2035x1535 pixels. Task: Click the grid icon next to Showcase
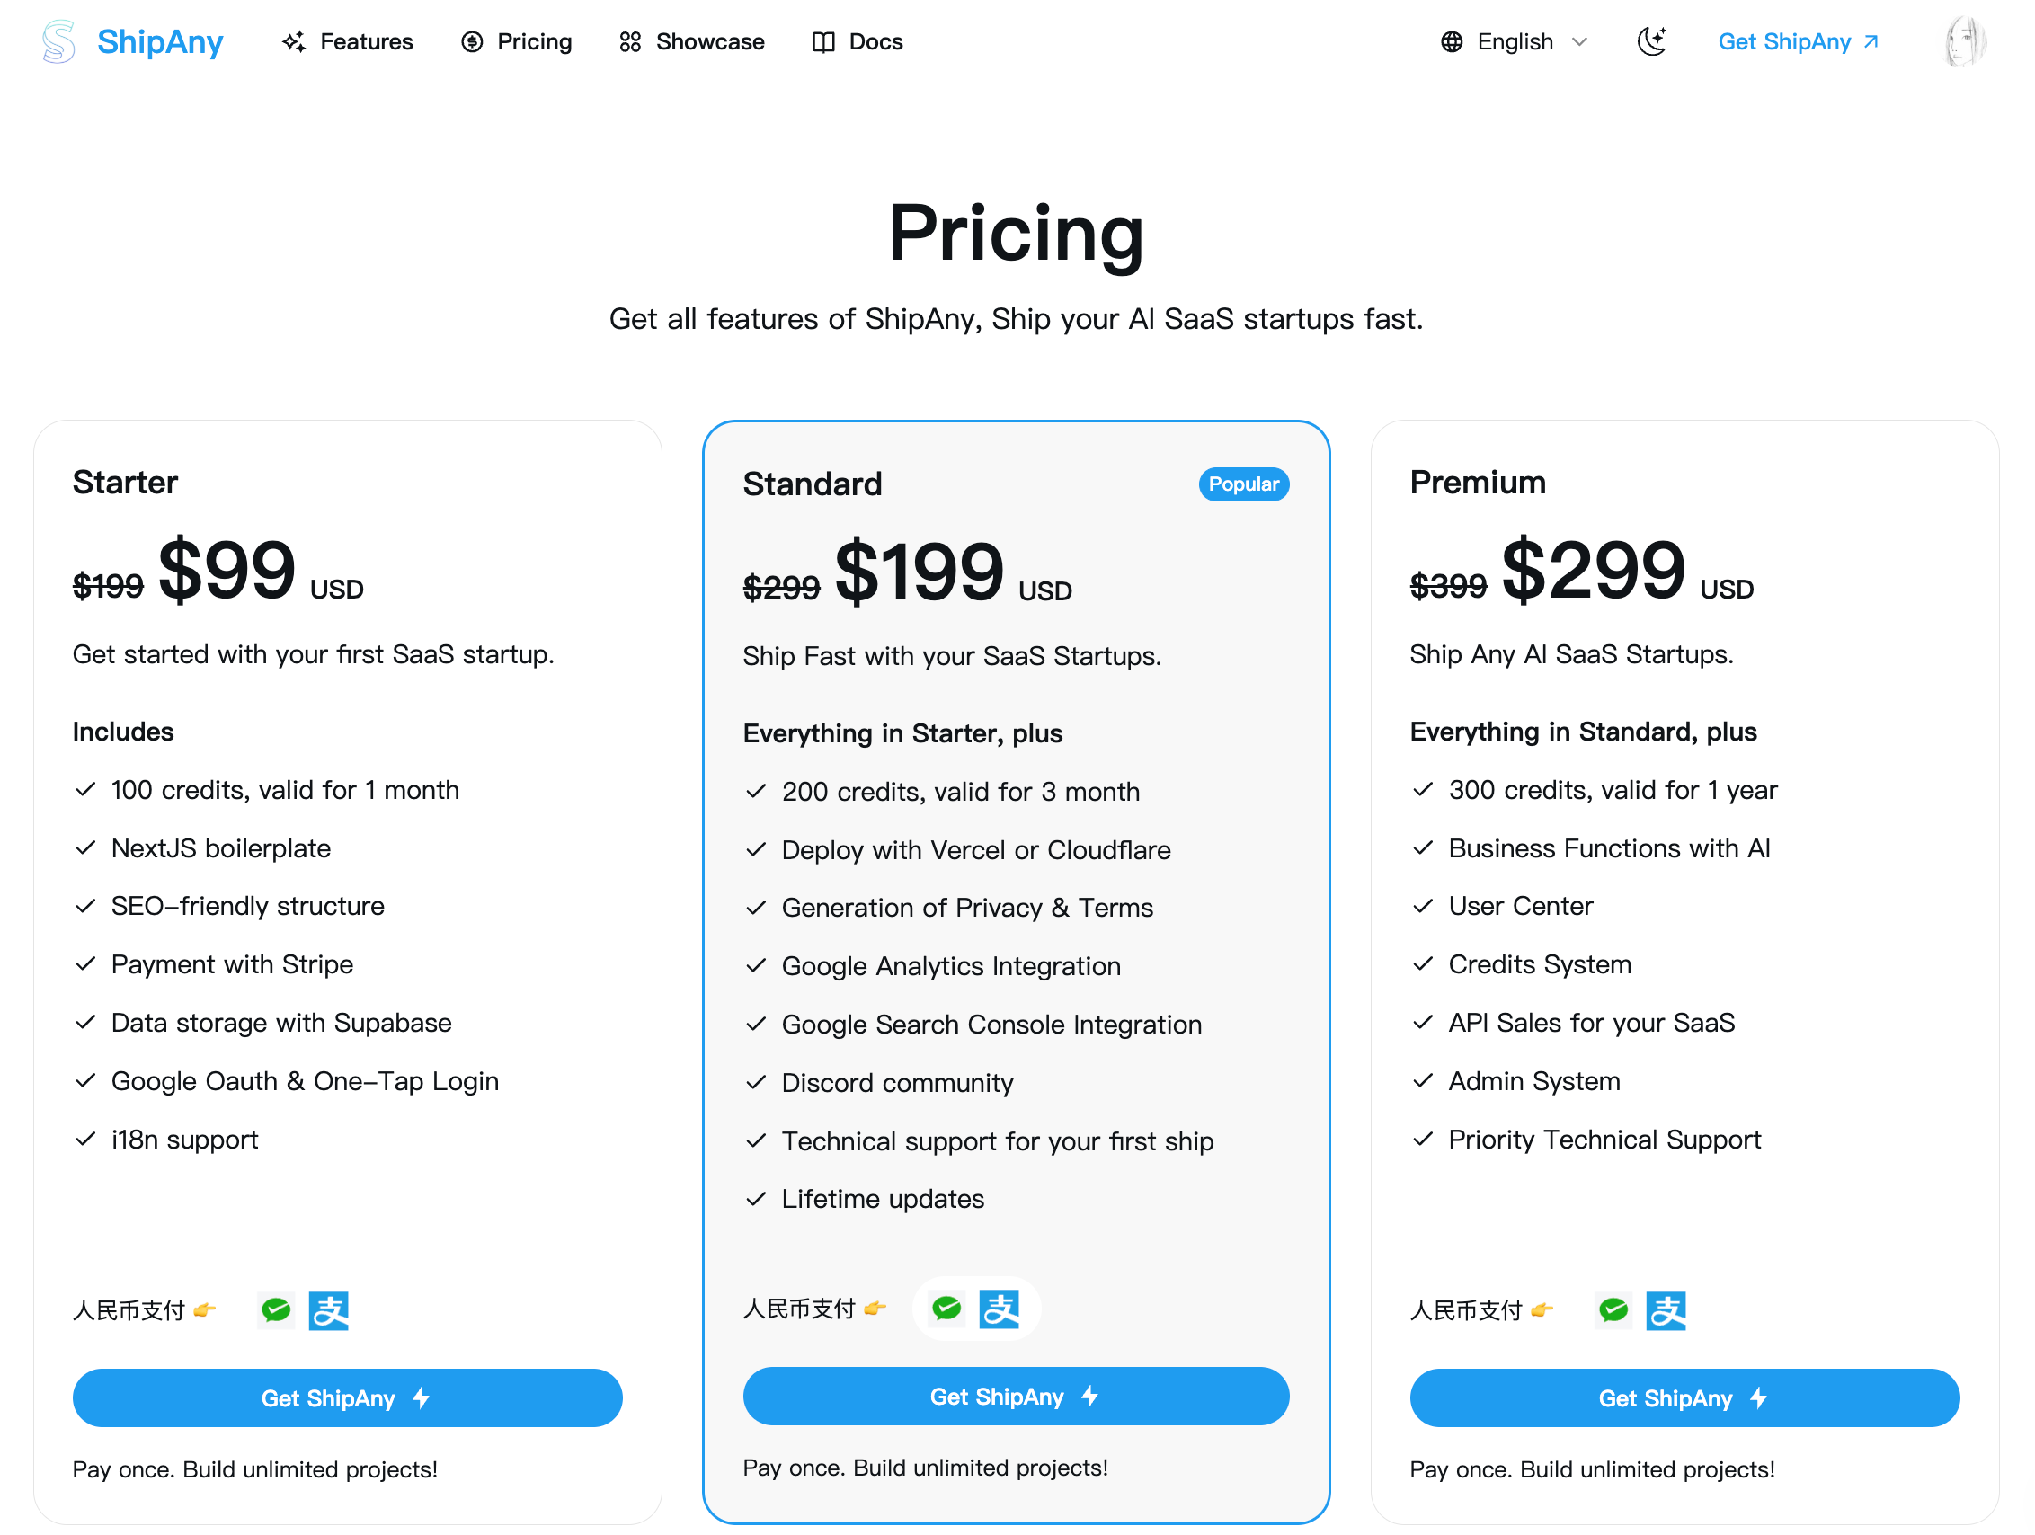pos(629,41)
